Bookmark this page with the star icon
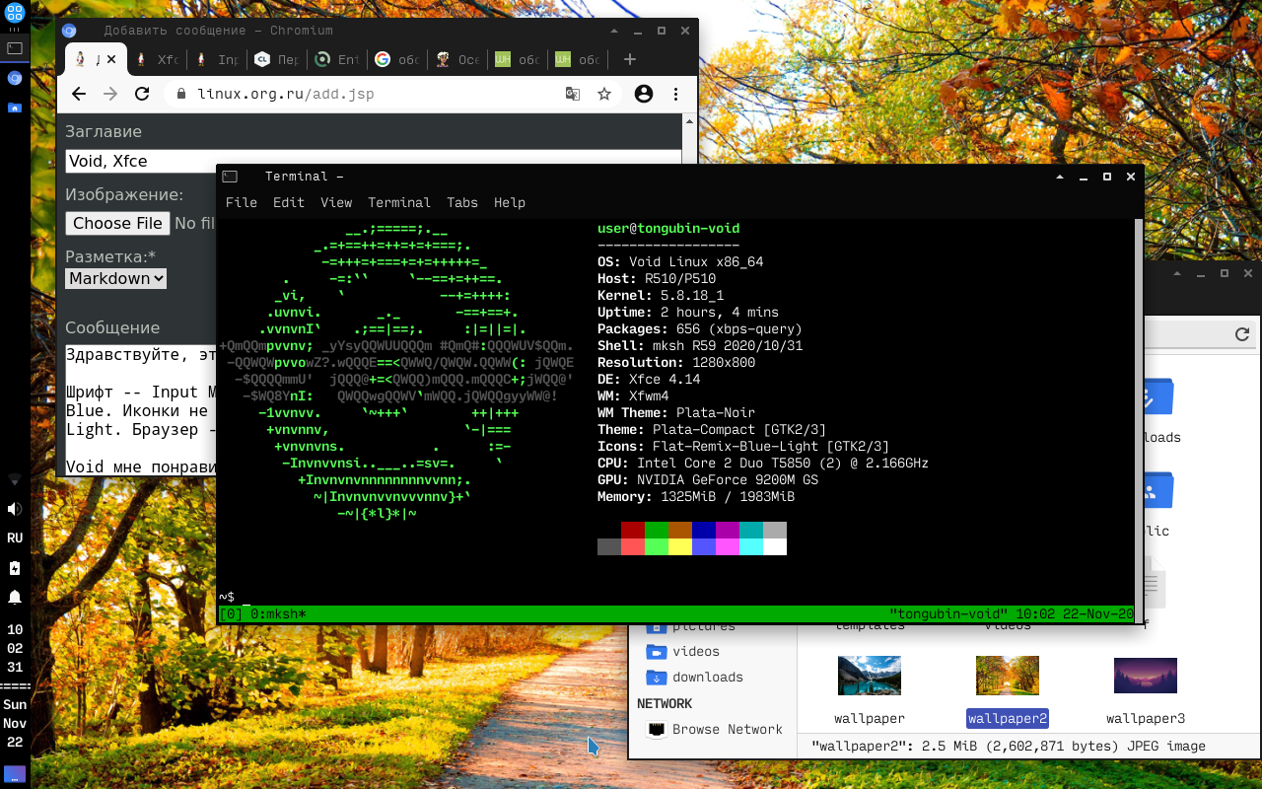 604,94
